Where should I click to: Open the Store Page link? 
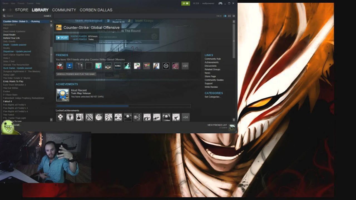point(210,76)
